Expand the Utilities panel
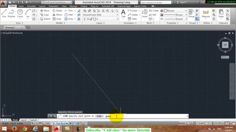 tap(208, 23)
